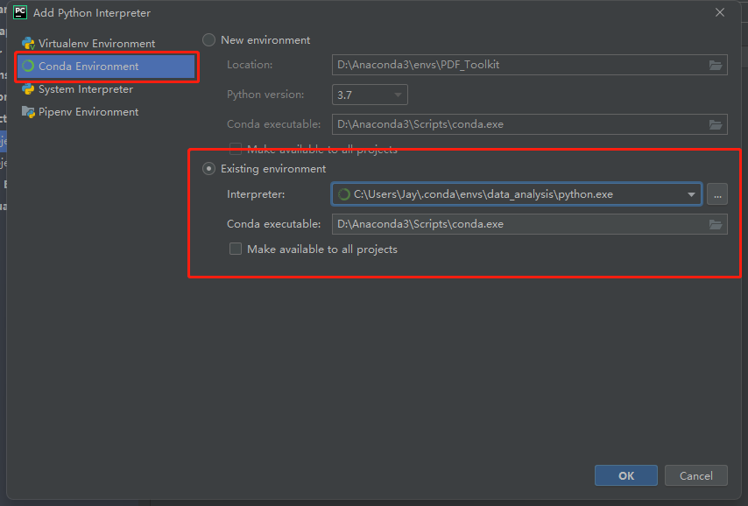Click the "Interpreter:" label
This screenshot has width=748, height=506.
point(256,194)
